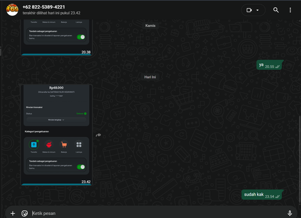Click the Hari ini date label
The image size is (301, 218).
coord(150,77)
